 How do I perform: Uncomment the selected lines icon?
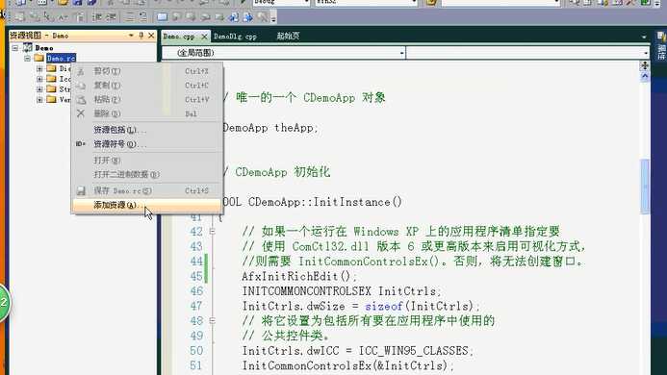(x=142, y=17)
